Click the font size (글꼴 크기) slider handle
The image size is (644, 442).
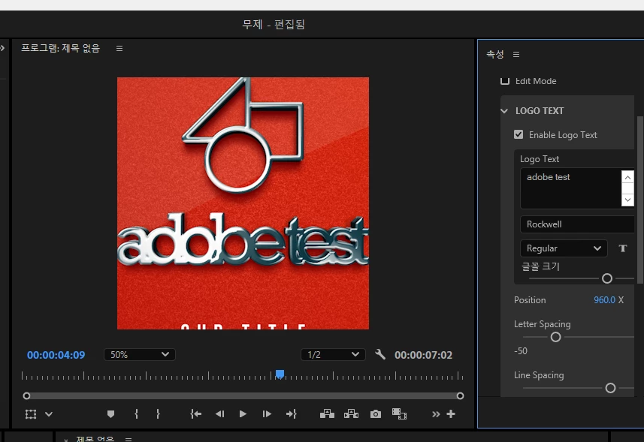coord(607,278)
